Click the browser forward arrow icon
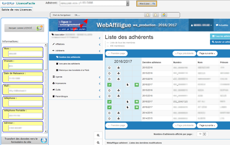This screenshot has height=145, width=230. (156, 15)
